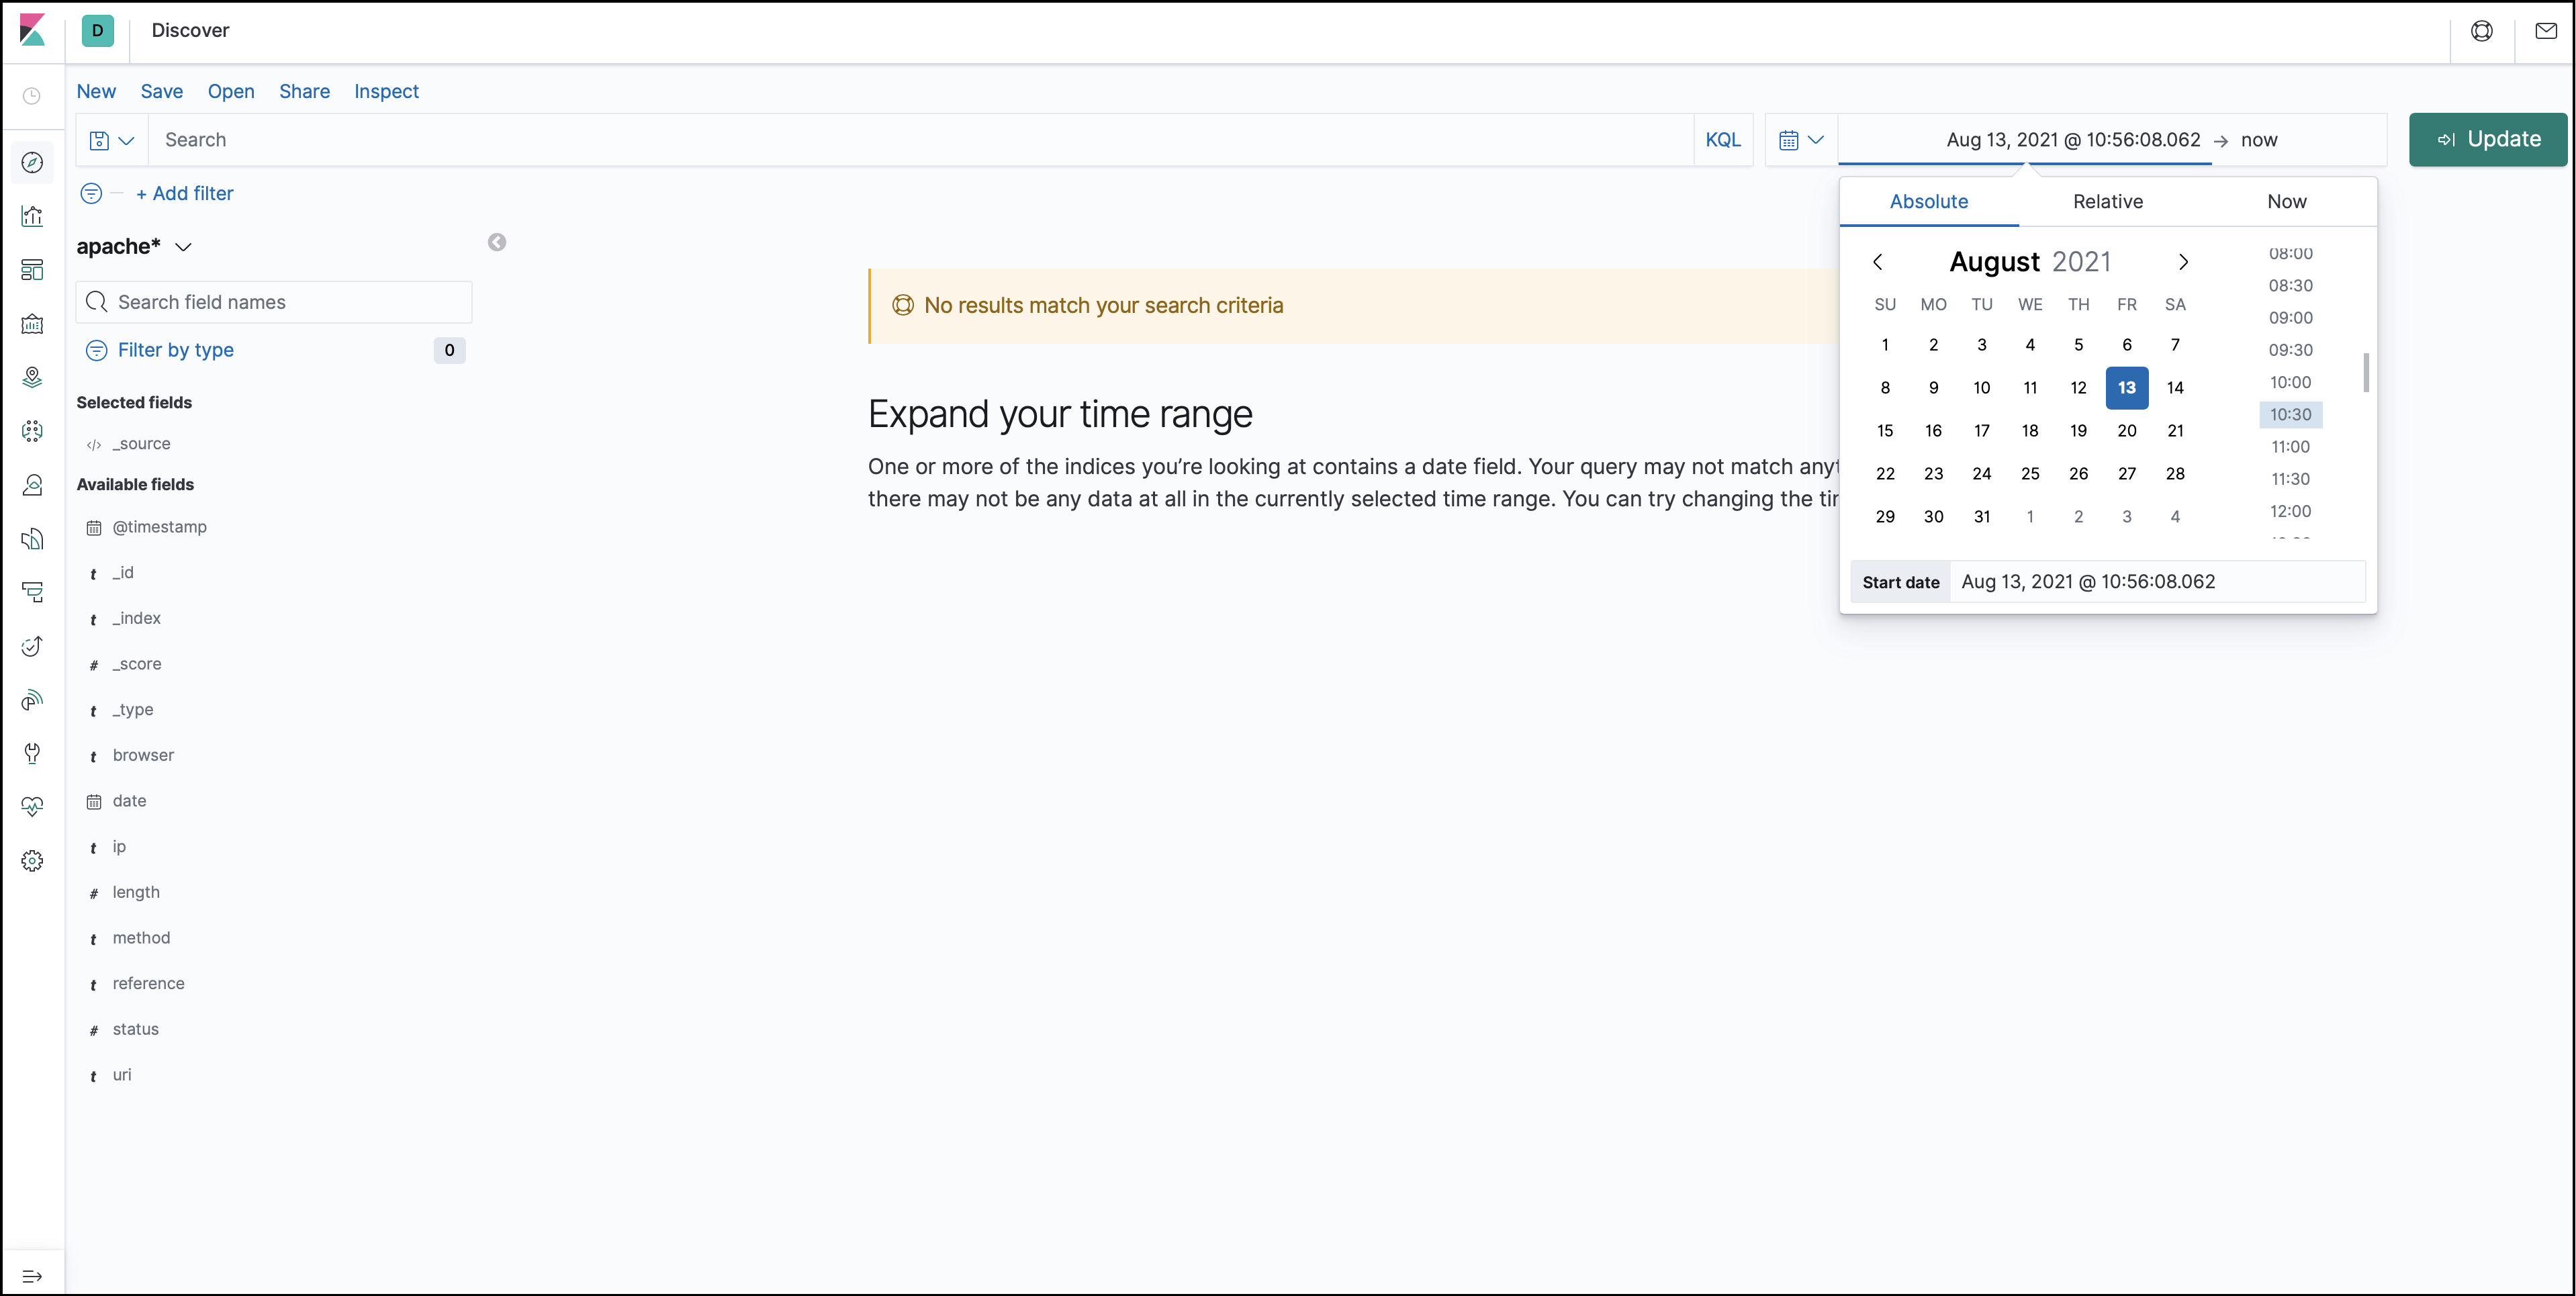Collapse the fields sidebar with arrow button

pyautogui.click(x=497, y=242)
